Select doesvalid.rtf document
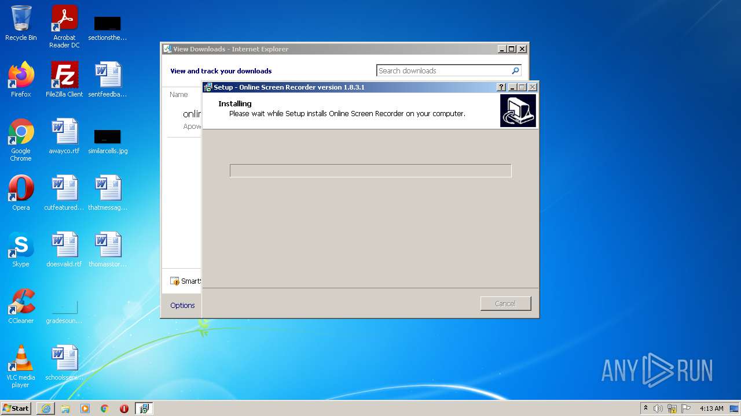The height and width of the screenshot is (416, 741). (x=64, y=250)
